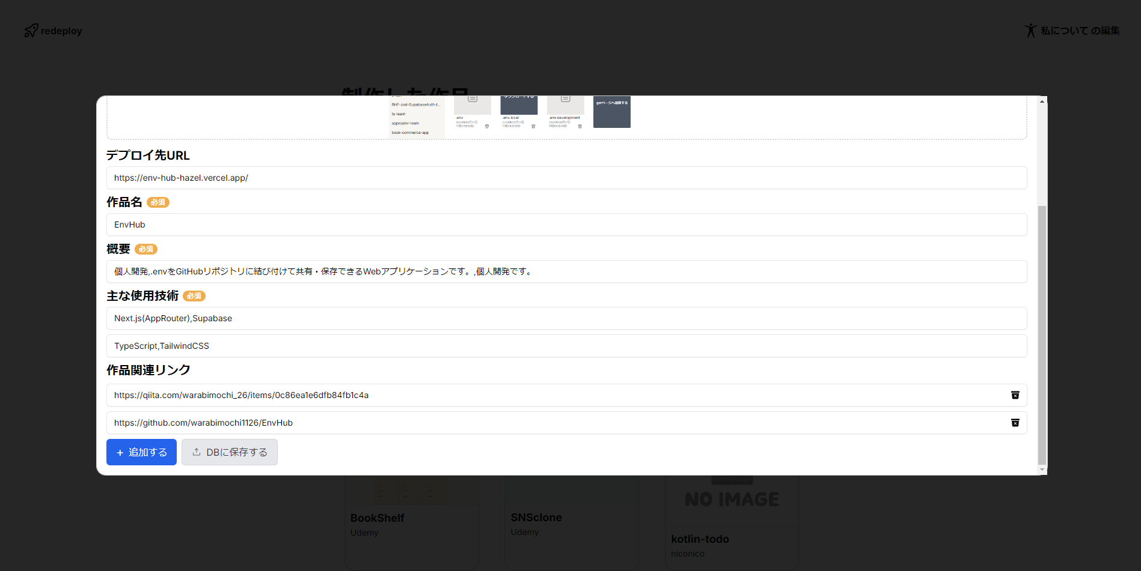Delete the qiita.com related link row
The width and height of the screenshot is (1141, 571).
point(1015,395)
